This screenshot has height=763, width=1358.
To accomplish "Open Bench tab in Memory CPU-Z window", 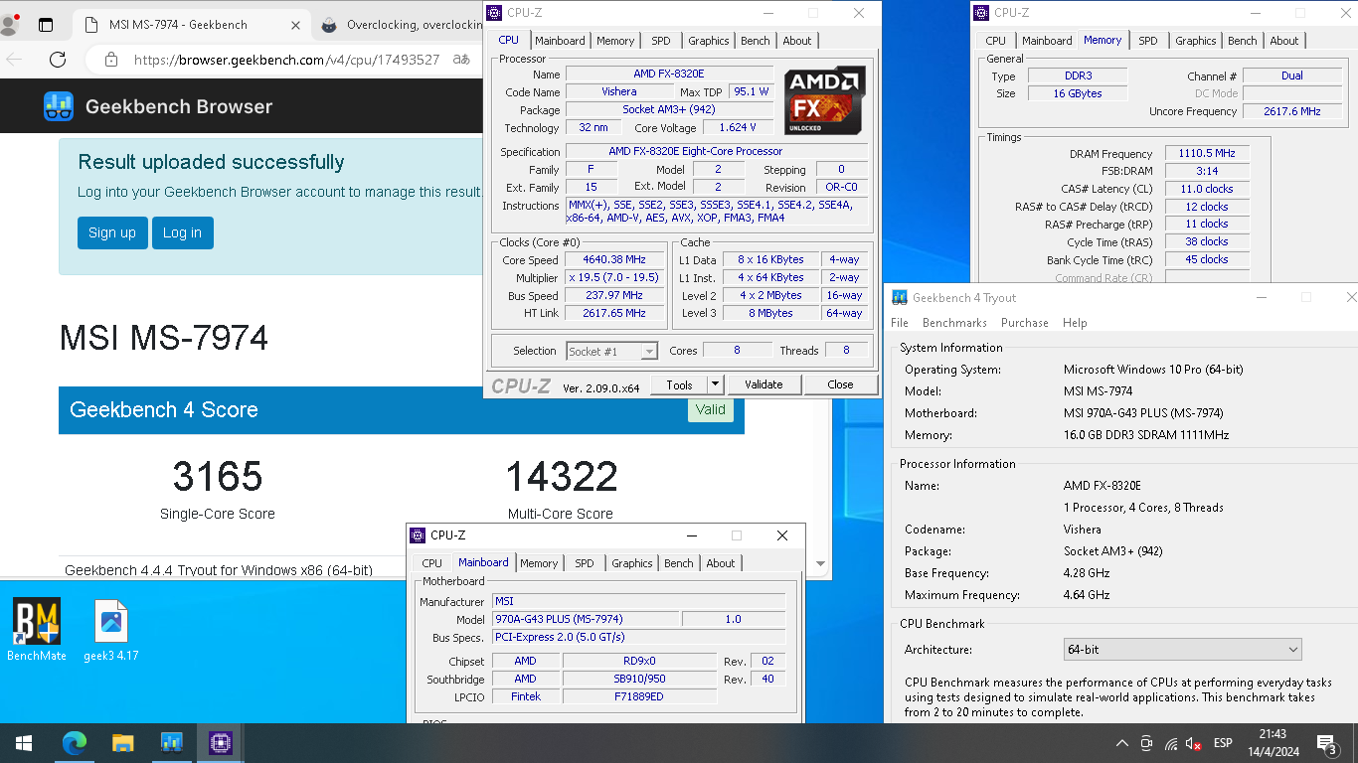I will [1243, 41].
